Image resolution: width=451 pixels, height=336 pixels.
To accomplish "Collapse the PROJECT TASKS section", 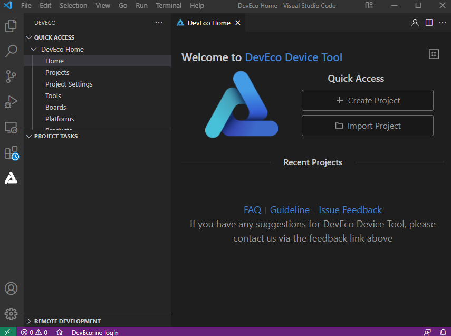I will [29, 137].
